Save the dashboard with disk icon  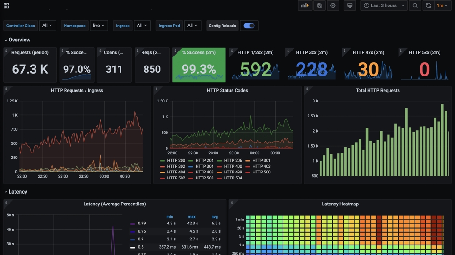pos(319,5)
